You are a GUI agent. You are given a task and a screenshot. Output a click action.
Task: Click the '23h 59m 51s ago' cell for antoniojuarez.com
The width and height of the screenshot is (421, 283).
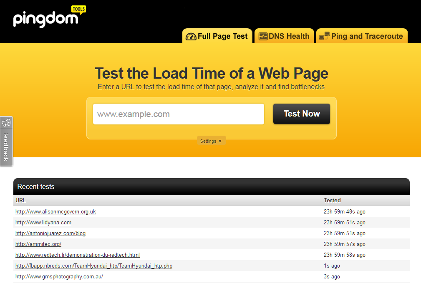[x=345, y=233]
